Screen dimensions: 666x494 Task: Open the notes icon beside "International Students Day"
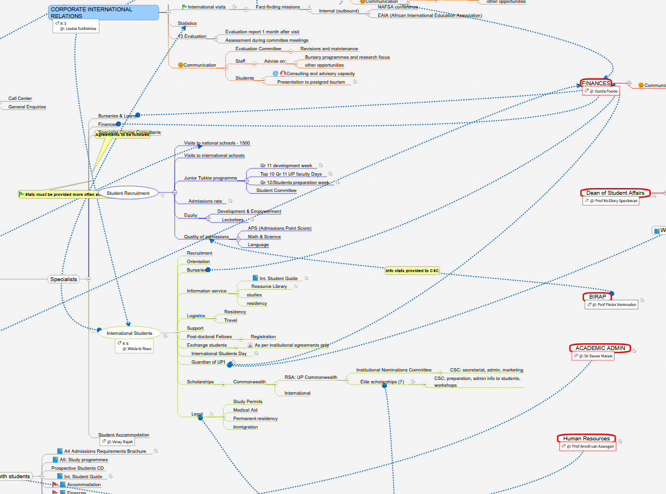click(256, 353)
